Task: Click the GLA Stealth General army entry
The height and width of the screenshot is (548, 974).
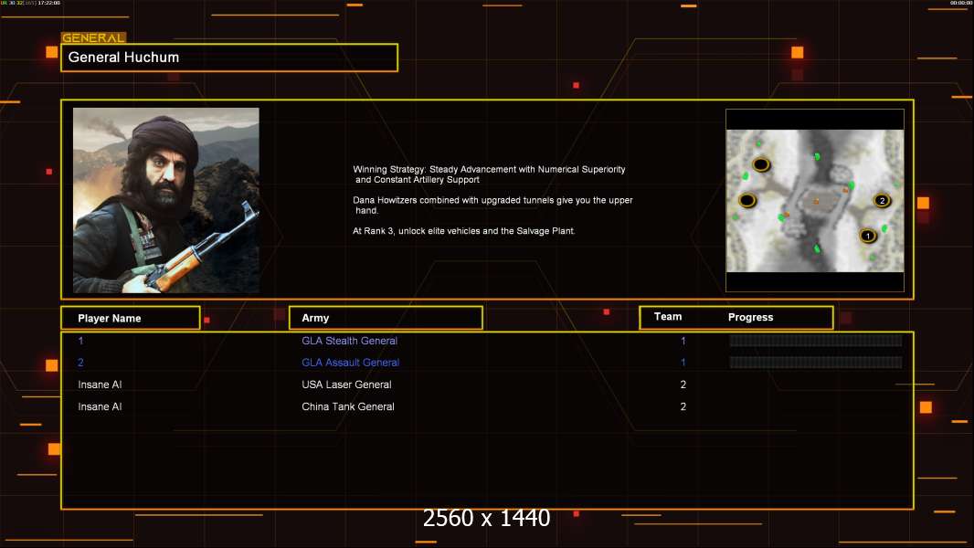Action: (349, 341)
